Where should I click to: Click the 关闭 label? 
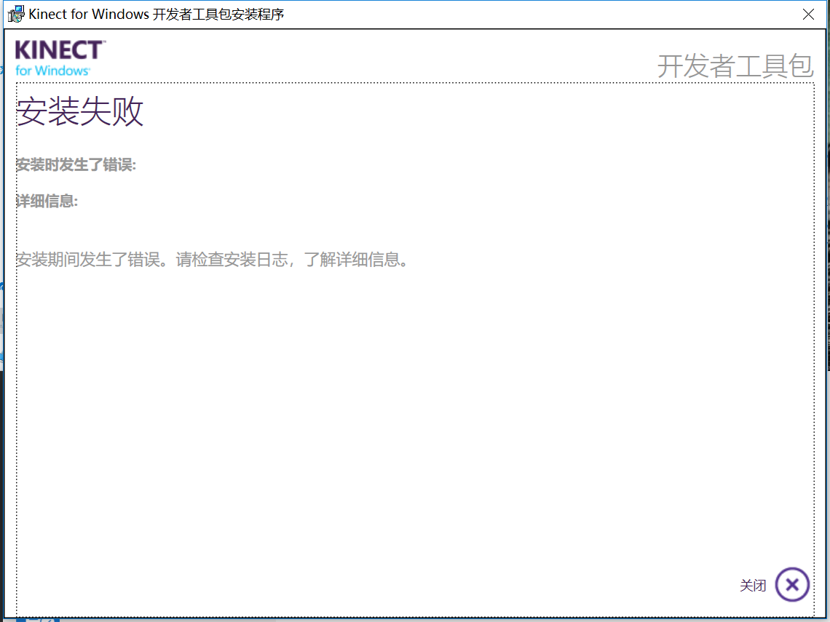coord(753,586)
